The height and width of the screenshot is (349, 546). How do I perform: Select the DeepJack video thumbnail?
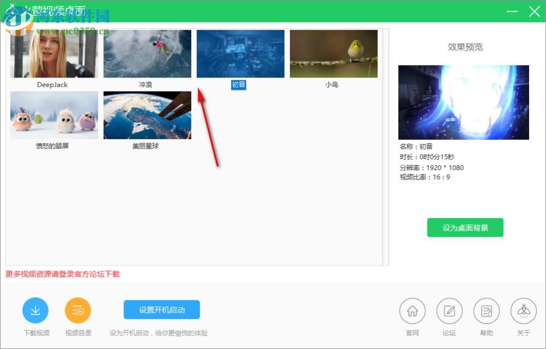pos(54,53)
